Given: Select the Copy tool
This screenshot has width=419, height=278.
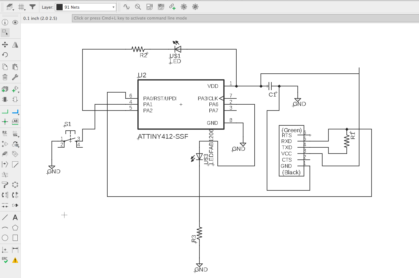Looking at the screenshot, I should point(5,67).
